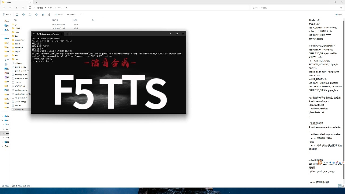Image resolution: width=345 pixels, height=194 pixels.
Task: Sort by the 大小 column header
Action: pyautogui.click(x=93, y=20)
